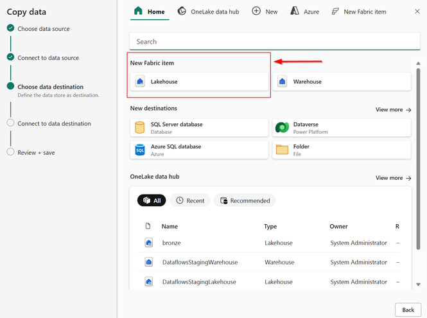Image resolution: width=427 pixels, height=318 pixels.
Task: Click the Connect to data destination step circle
Action: 10,123
